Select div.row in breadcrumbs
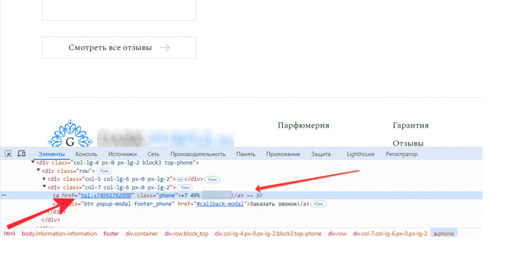The height and width of the screenshot is (265, 506). click(x=337, y=233)
